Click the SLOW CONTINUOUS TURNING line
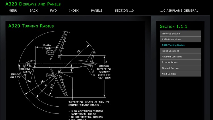213x120 pixels. tap(86, 111)
